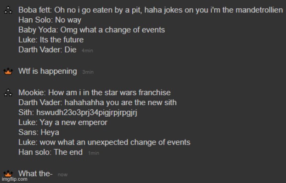The height and width of the screenshot is (183, 286).
Task: Click the orange crown icon beside 'Wtf is happening'
Action: [x=8, y=71]
